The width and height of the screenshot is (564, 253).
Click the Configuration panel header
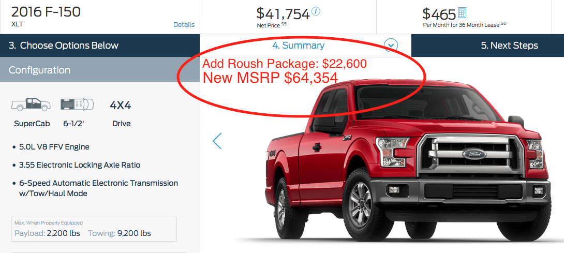tap(100, 70)
